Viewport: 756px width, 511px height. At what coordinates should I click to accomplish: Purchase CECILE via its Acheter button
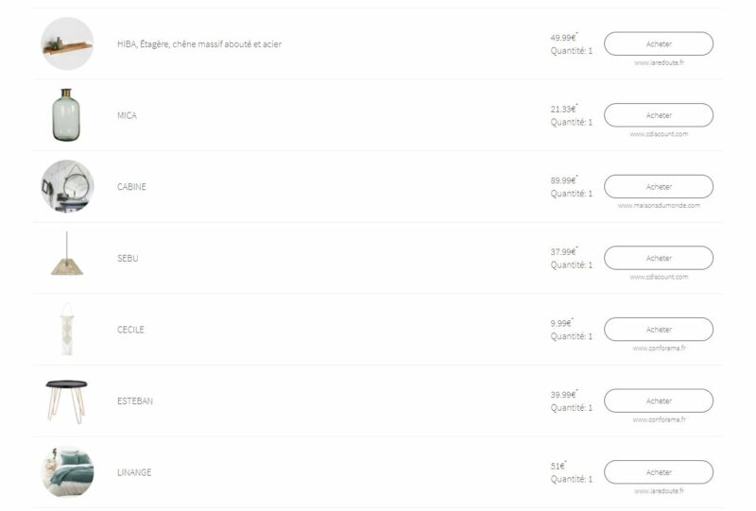pyautogui.click(x=658, y=330)
